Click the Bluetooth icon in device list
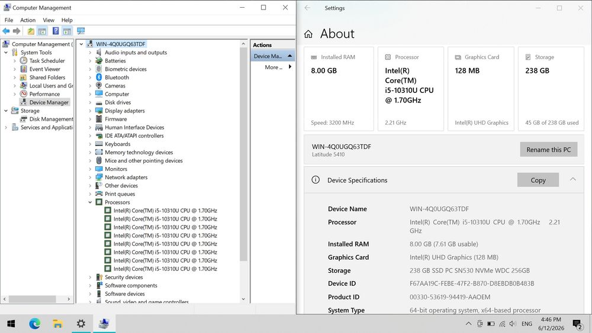The height and width of the screenshot is (333, 592). point(99,77)
